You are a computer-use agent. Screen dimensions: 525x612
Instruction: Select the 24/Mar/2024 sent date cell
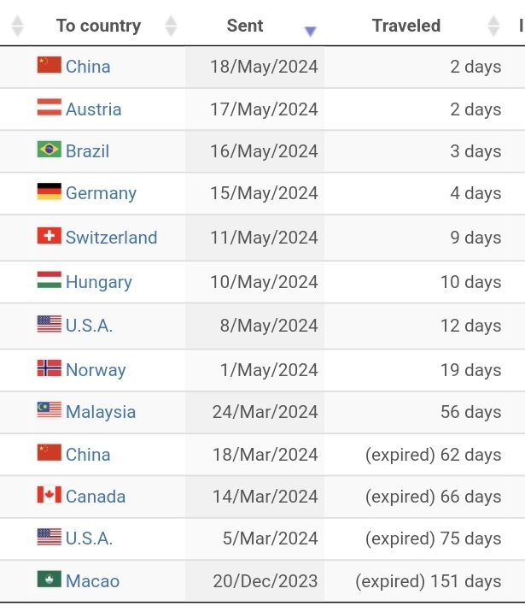click(x=255, y=412)
